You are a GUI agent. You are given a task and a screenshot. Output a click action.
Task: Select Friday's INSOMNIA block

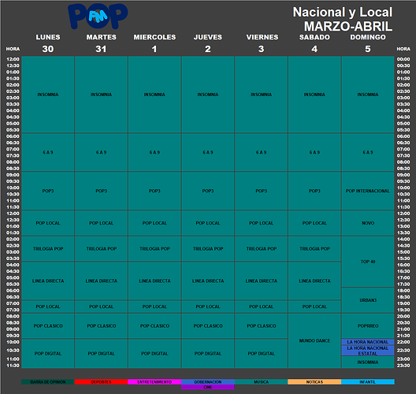point(261,95)
